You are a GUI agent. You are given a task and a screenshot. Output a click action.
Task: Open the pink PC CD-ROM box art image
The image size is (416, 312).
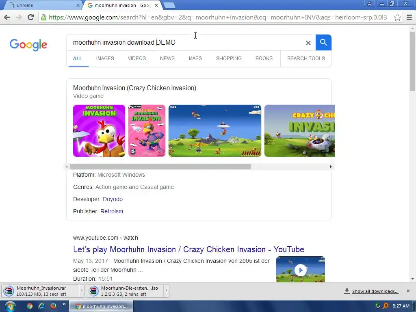[x=147, y=131]
